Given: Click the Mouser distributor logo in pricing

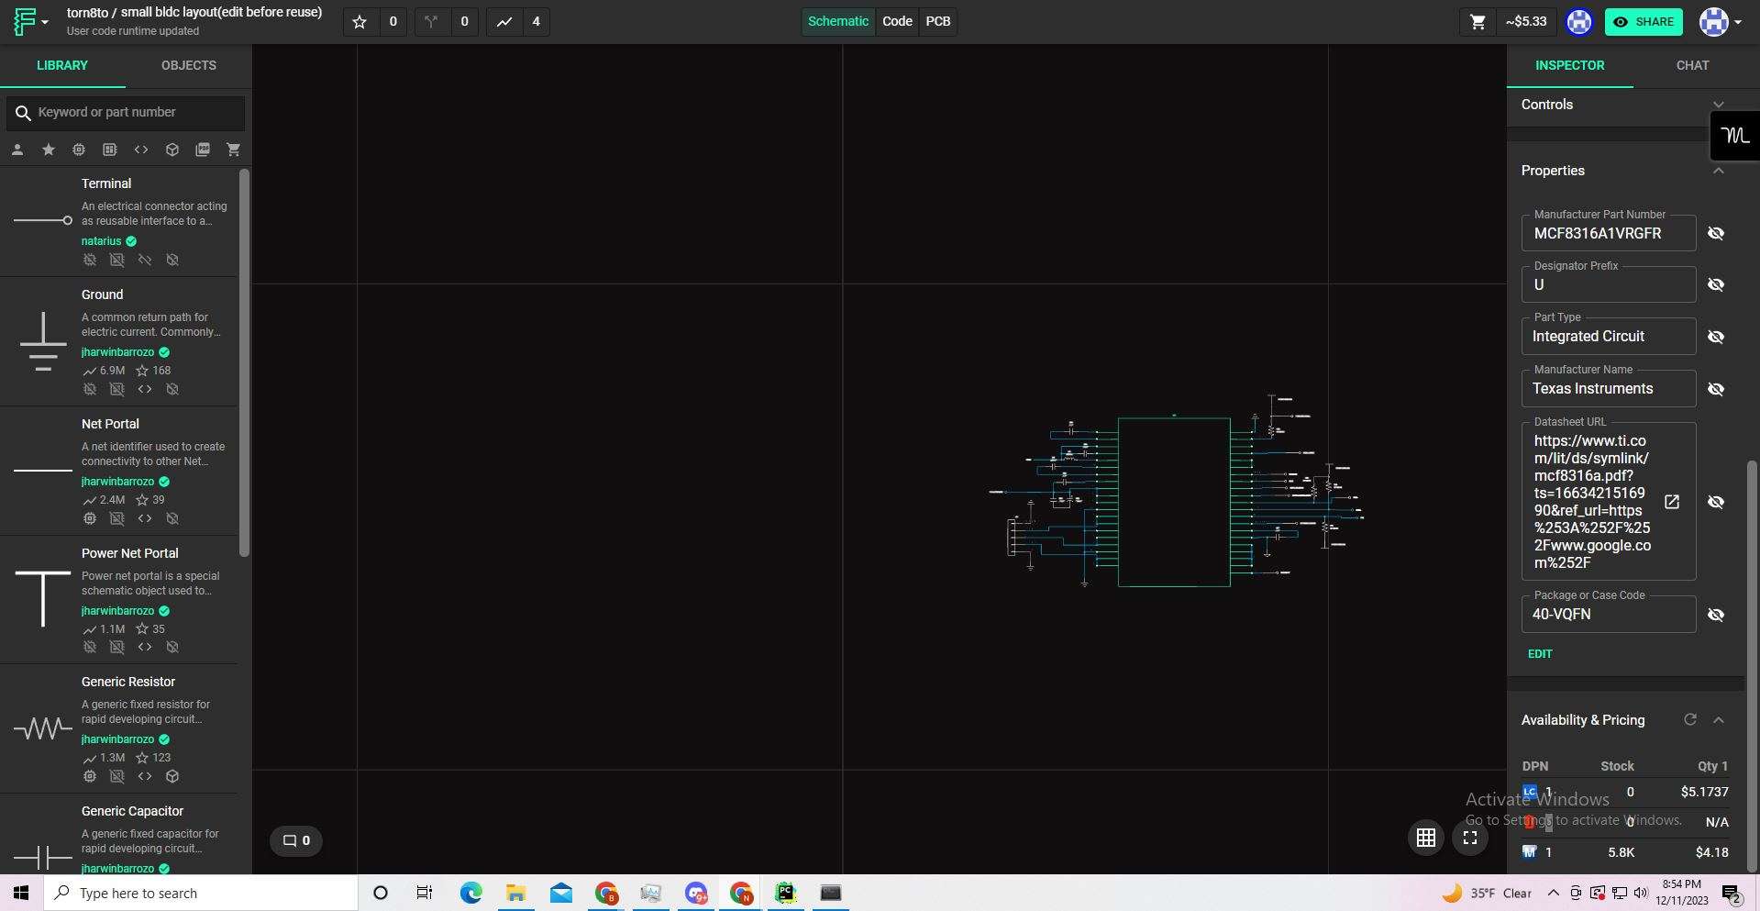Looking at the screenshot, I should (1529, 852).
